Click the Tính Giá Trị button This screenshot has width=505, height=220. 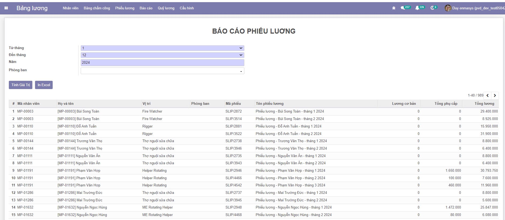click(21, 85)
